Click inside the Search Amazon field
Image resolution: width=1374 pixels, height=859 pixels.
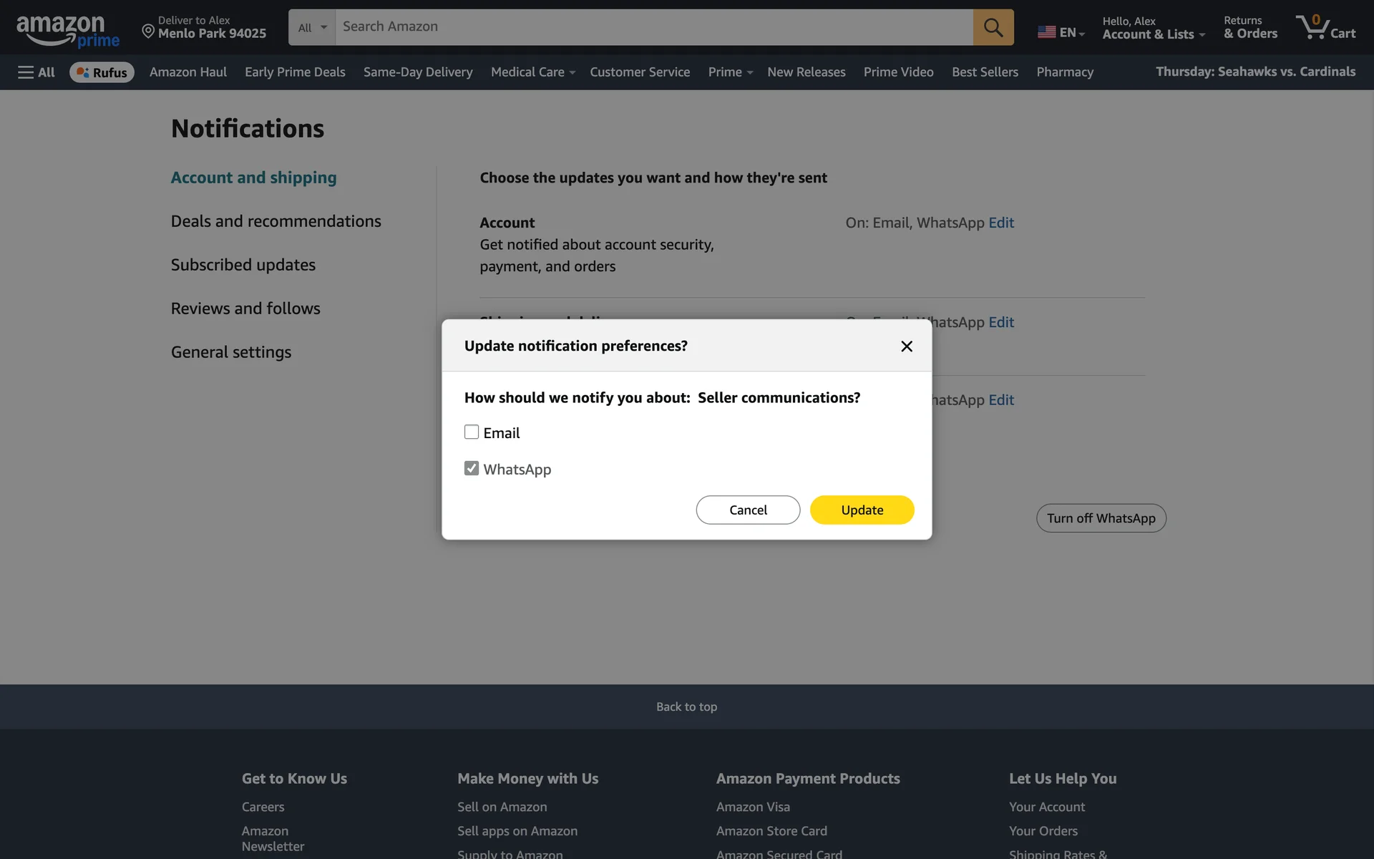pos(653,27)
